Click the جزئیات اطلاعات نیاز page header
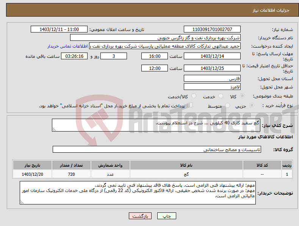This screenshot has width=299, height=226. (271, 10)
